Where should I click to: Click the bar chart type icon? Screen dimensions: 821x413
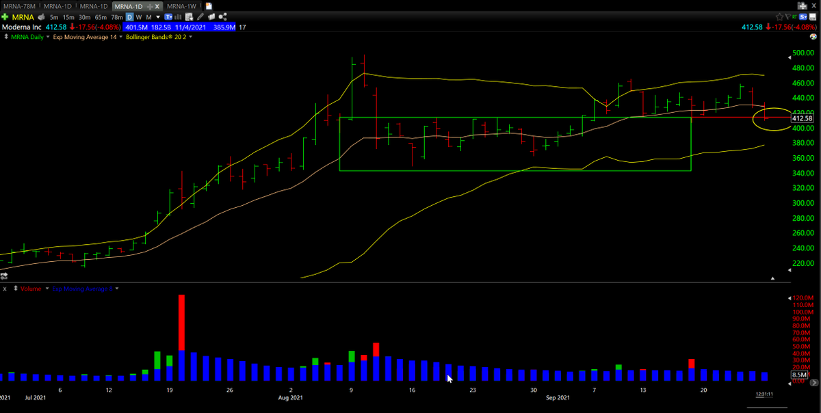pos(178,17)
